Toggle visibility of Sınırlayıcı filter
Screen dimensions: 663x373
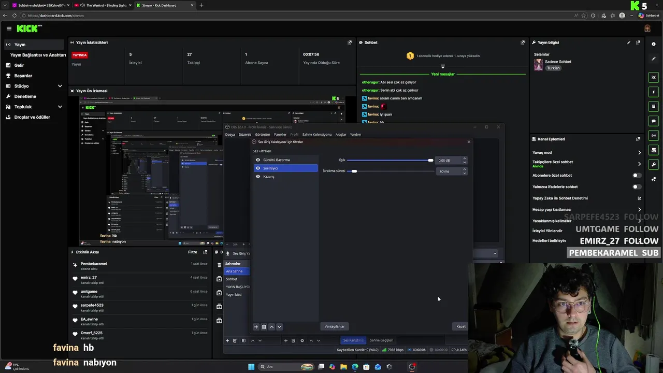click(x=258, y=168)
